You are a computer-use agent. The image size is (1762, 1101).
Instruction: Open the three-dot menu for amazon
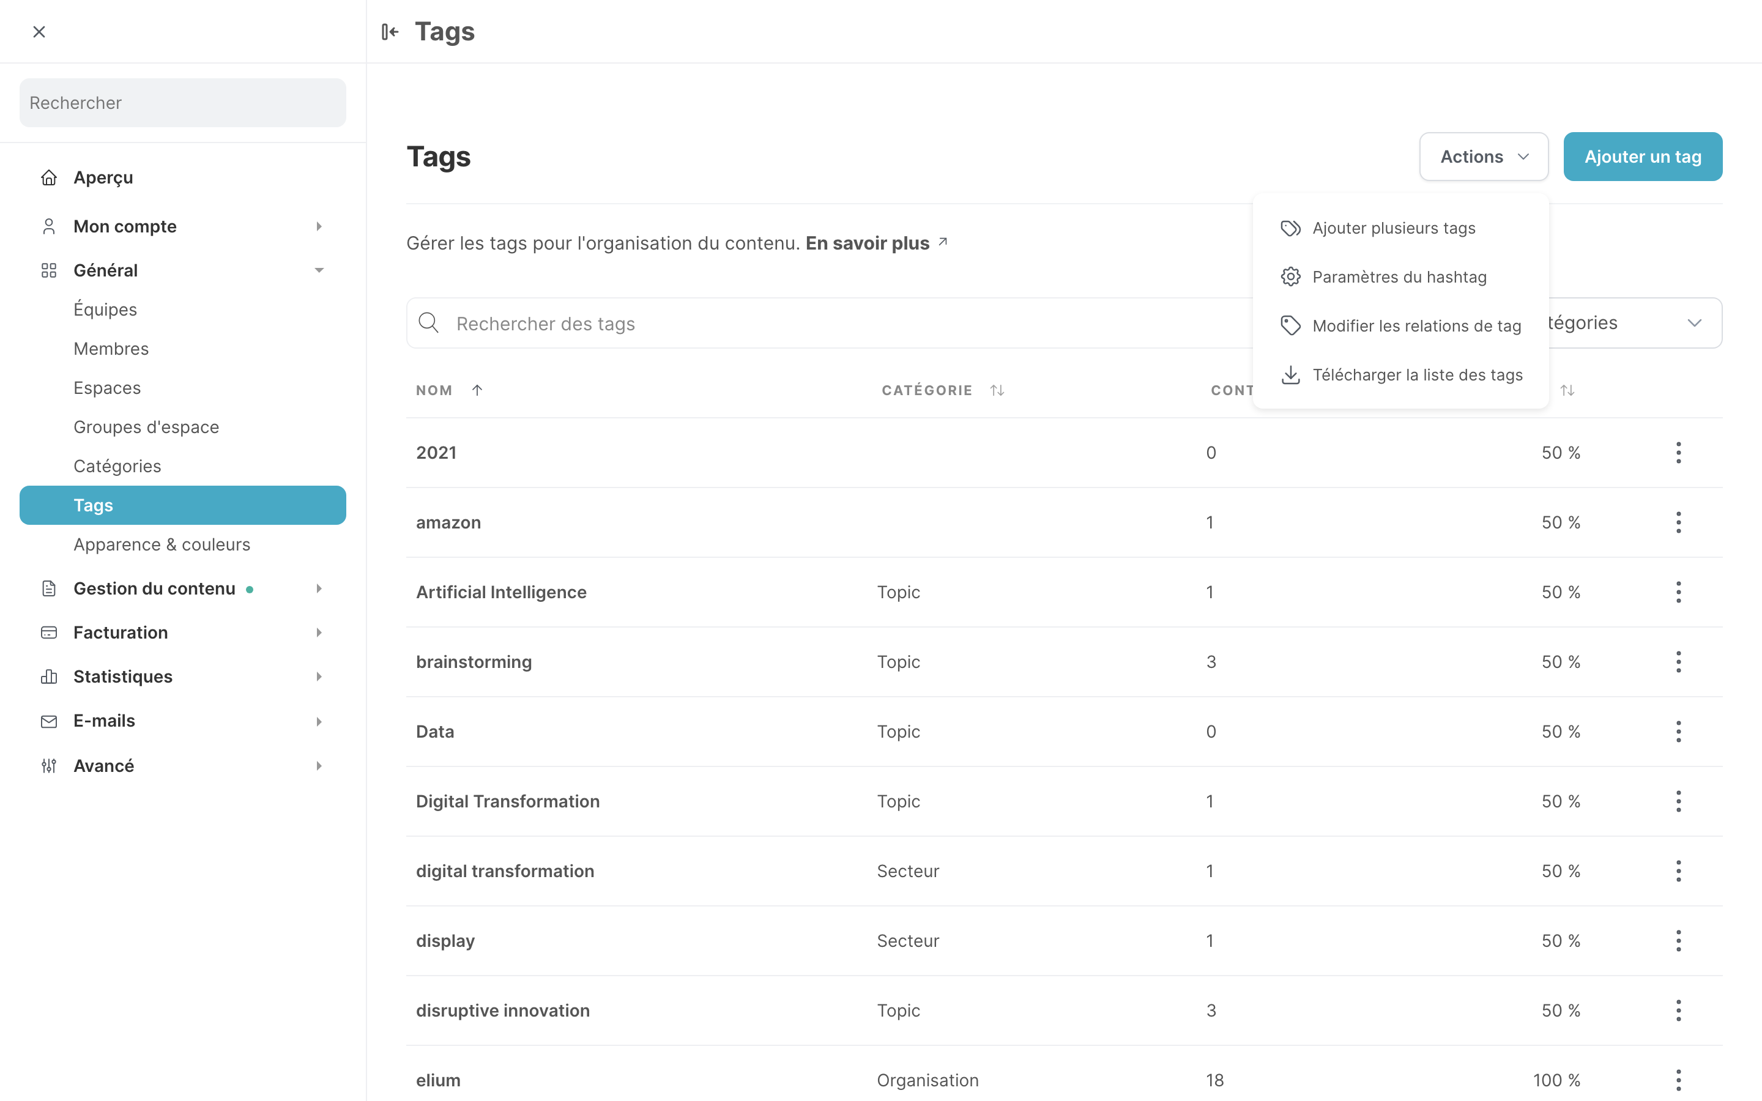click(1678, 522)
